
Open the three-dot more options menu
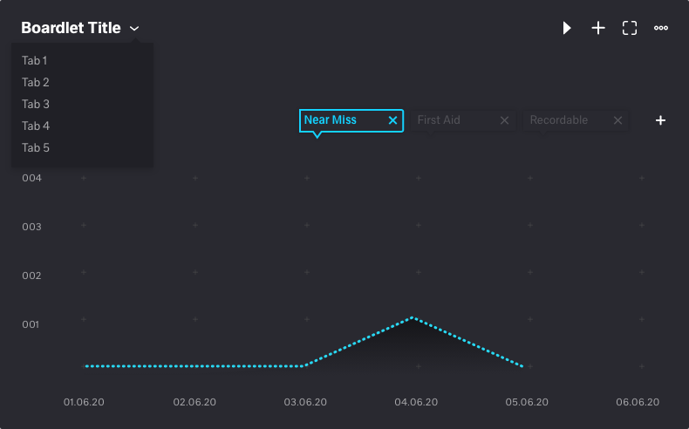tap(661, 28)
